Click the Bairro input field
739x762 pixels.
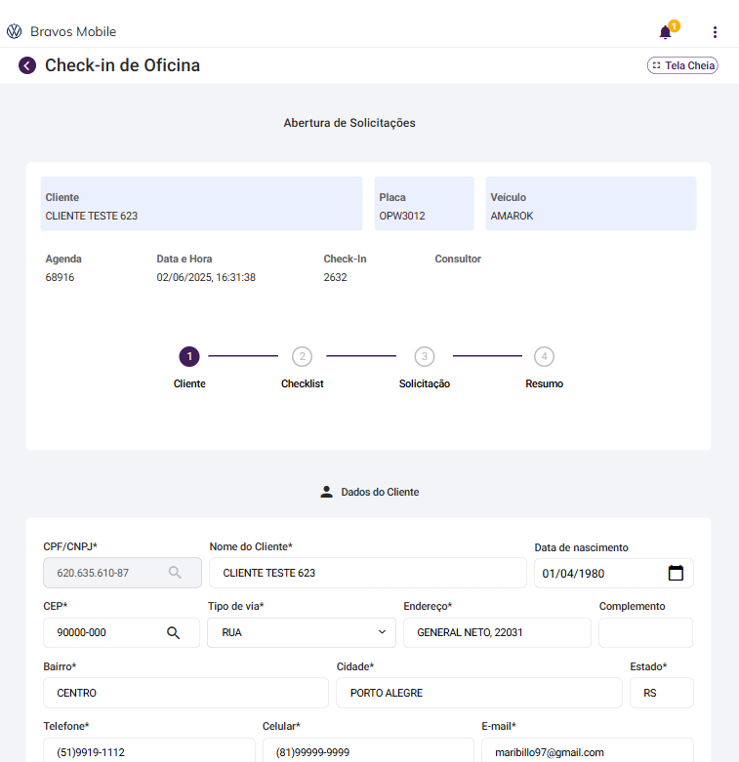185,693
